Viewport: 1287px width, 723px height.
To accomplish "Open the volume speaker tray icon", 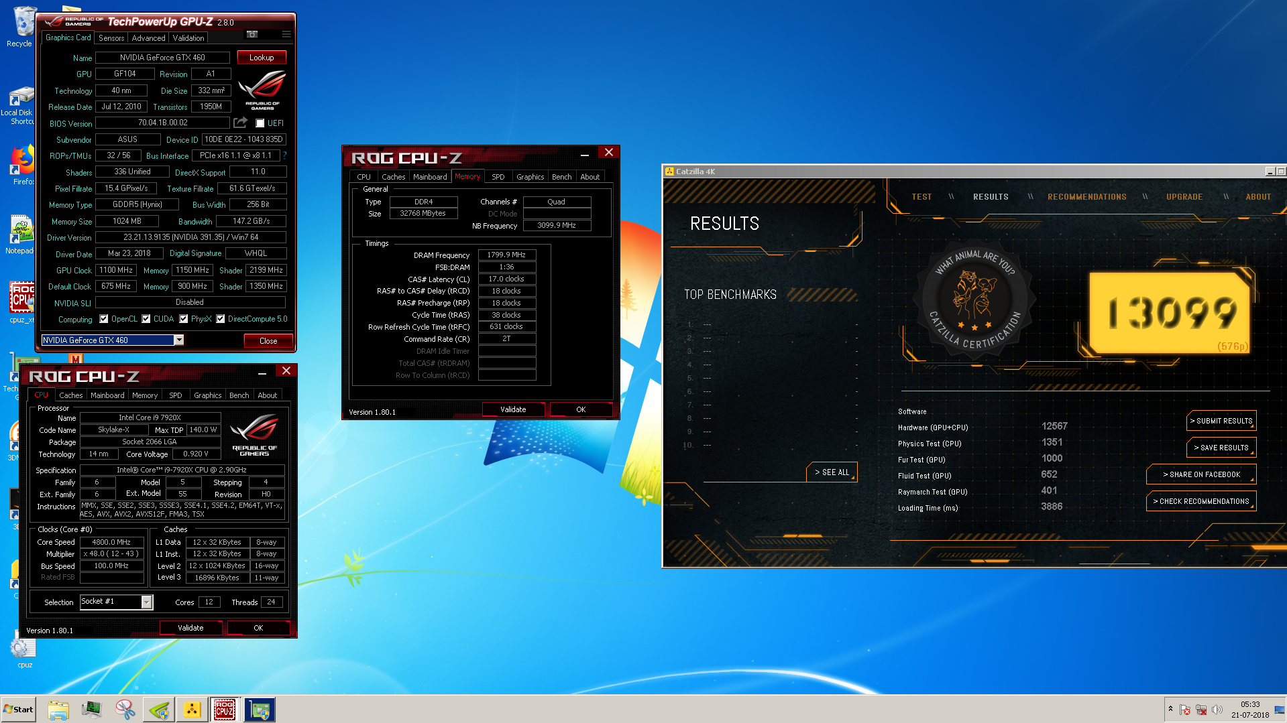I will pos(1217,710).
